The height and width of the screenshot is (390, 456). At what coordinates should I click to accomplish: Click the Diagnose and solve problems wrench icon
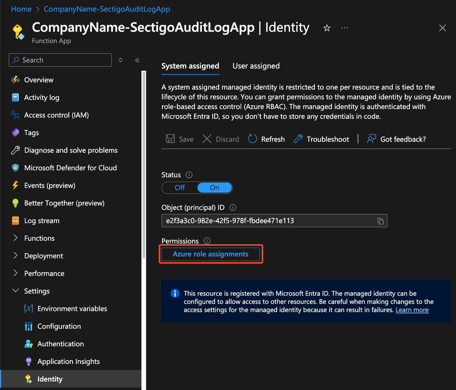pyautogui.click(x=15, y=150)
